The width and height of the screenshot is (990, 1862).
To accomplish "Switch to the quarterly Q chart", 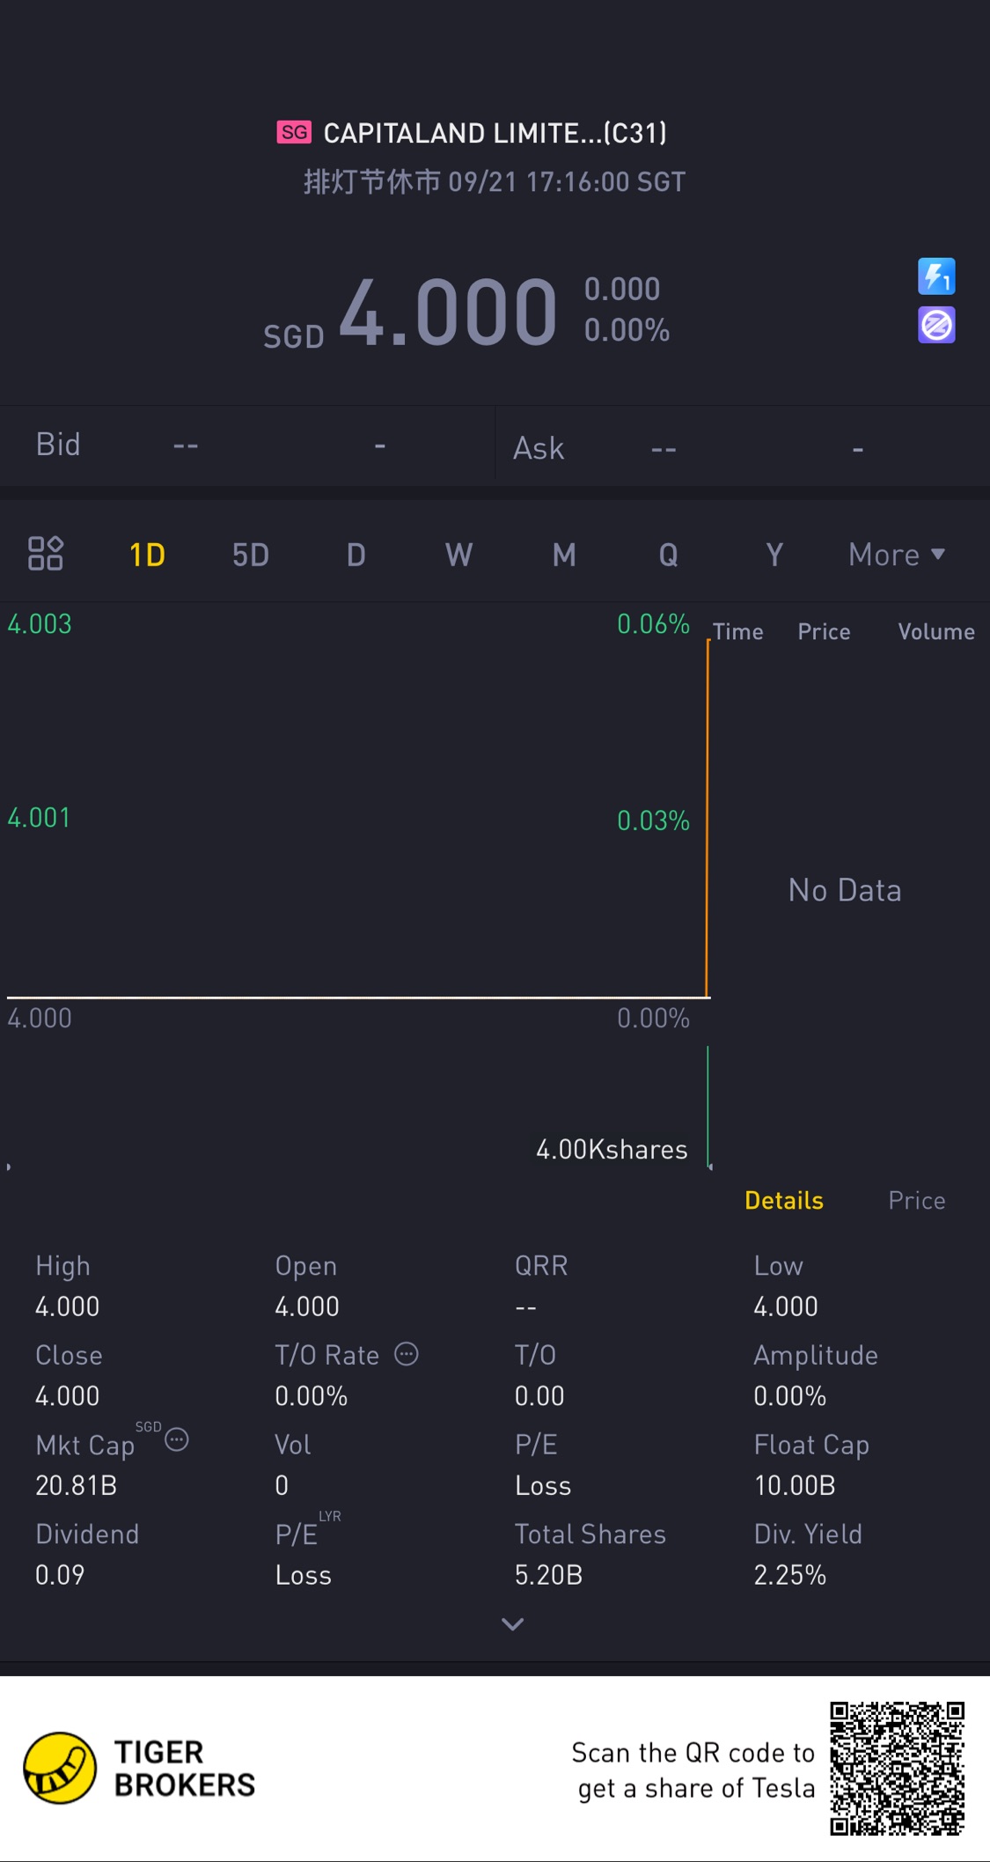I will (x=669, y=555).
